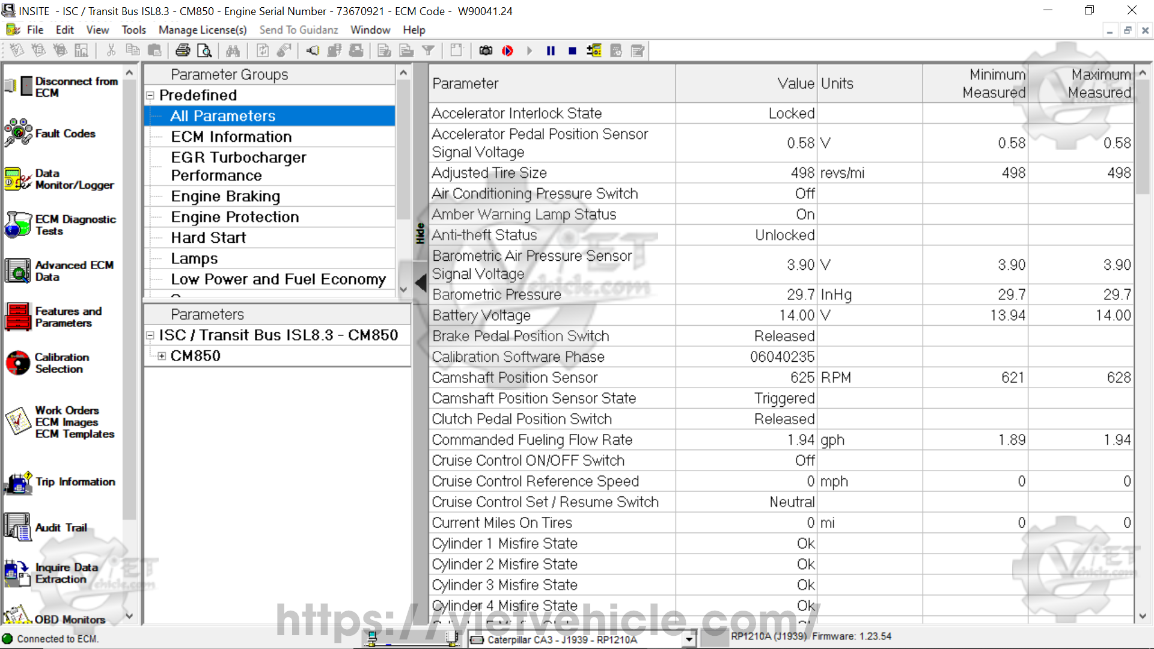Click the binoculars Find icon
This screenshot has width=1154, height=649.
[x=233, y=51]
